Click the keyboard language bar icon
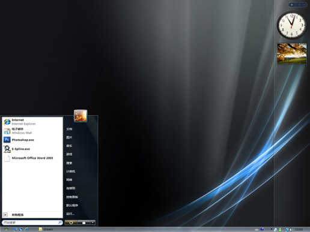Viewport: 310px width, 232px height. pos(257,230)
